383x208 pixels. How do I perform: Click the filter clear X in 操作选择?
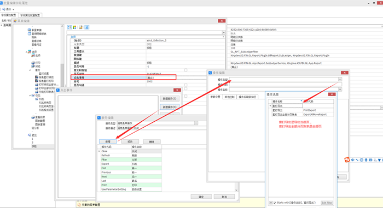tap(271, 203)
